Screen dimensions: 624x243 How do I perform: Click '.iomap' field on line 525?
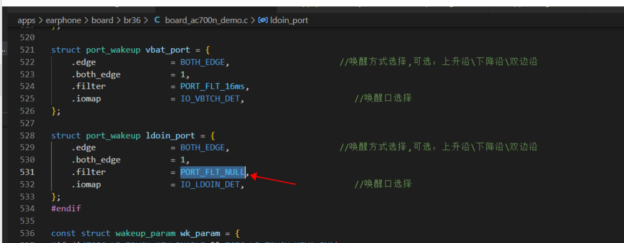pyautogui.click(x=86, y=98)
